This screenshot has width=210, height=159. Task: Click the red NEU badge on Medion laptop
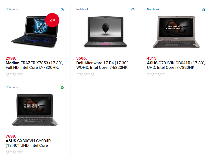tap(52, 20)
